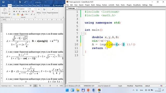This screenshot has width=166, height=93.
Task: Click the Общий доступ share button
Action: (58, 5)
